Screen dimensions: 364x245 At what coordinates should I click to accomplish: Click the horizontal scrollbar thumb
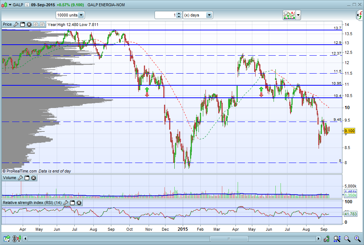click(229, 239)
